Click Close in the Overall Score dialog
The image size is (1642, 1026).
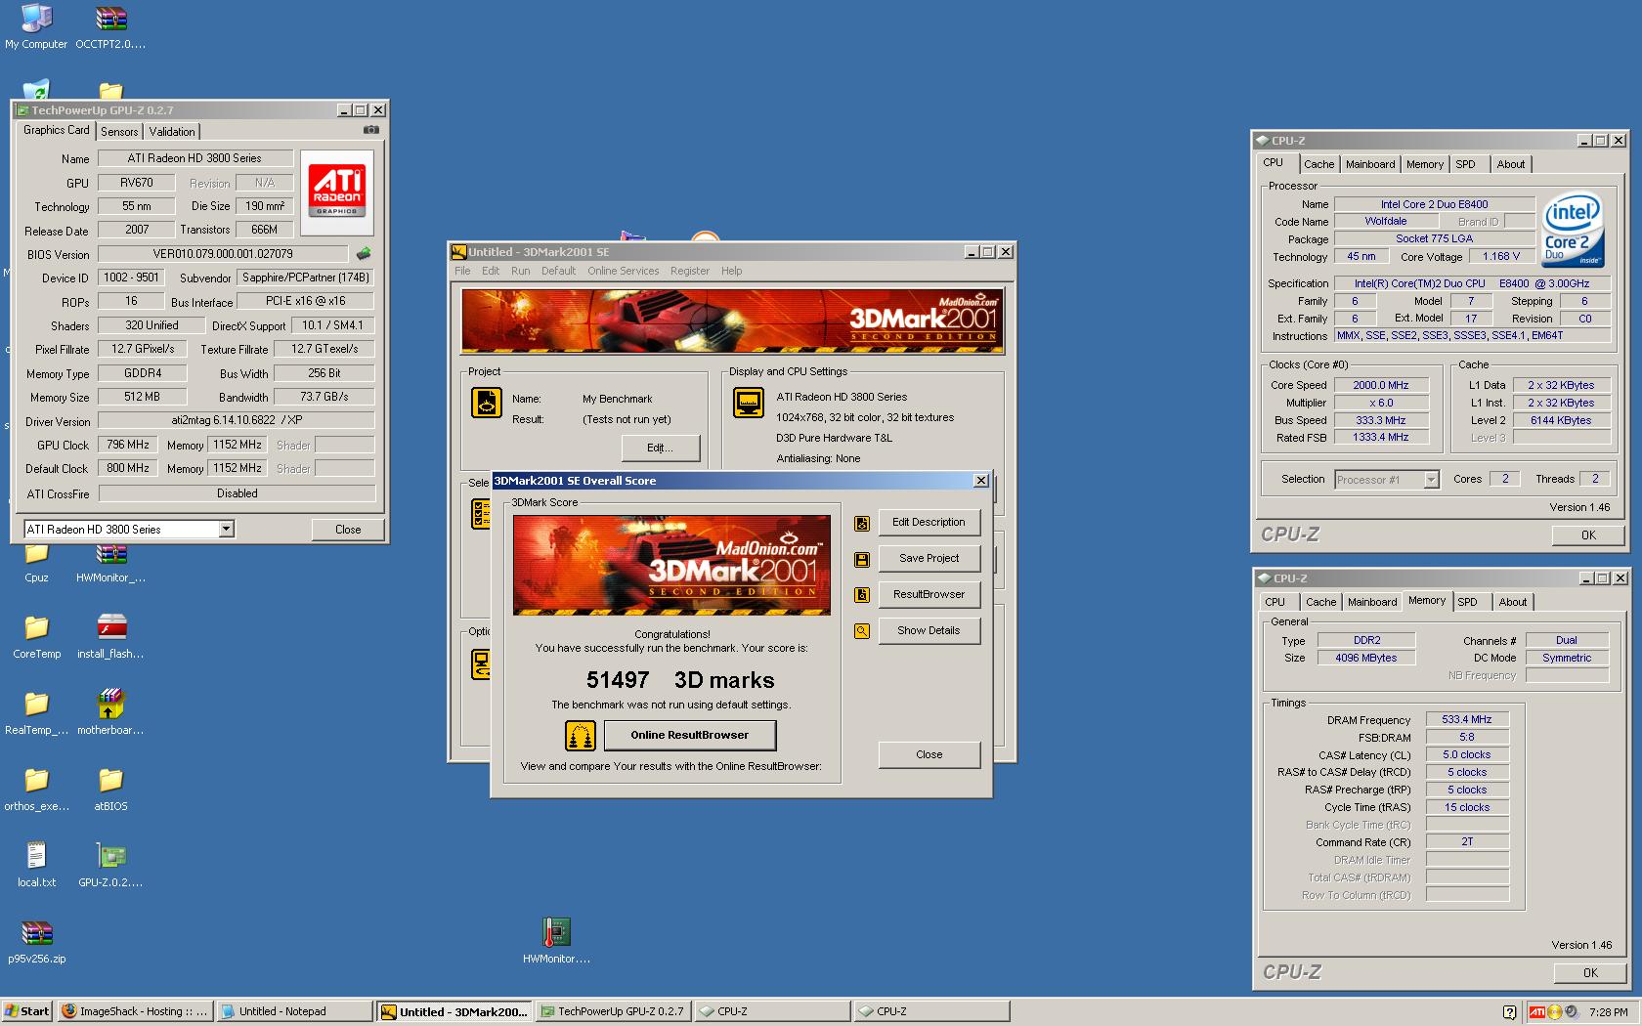tap(929, 755)
